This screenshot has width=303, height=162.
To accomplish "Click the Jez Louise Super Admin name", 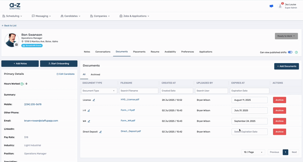I will point(291,6).
